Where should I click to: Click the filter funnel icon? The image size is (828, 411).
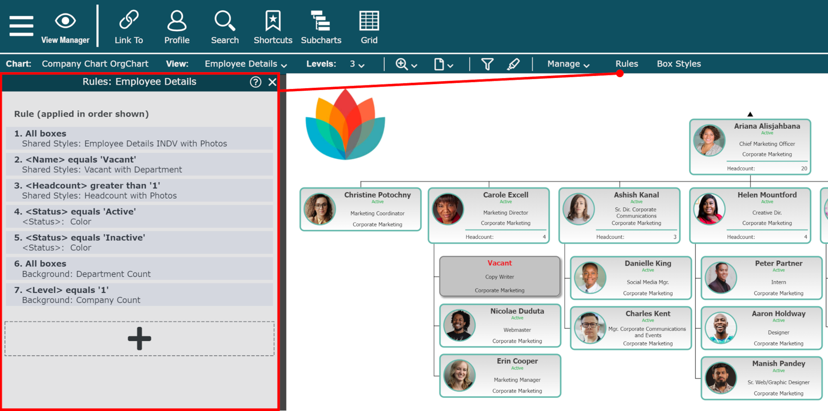[x=487, y=64]
